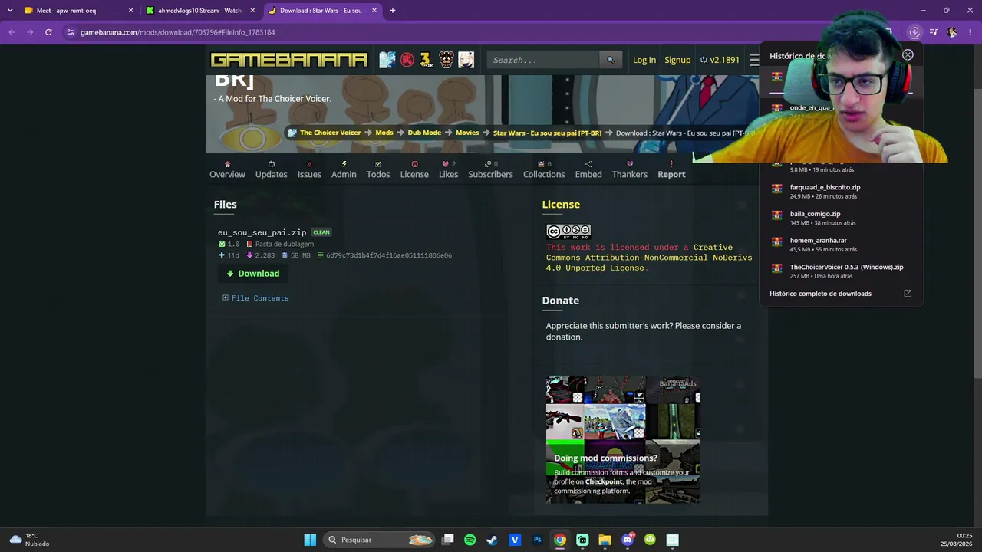Open File Explorer from the taskbar
The image size is (982, 552).
(605, 540)
